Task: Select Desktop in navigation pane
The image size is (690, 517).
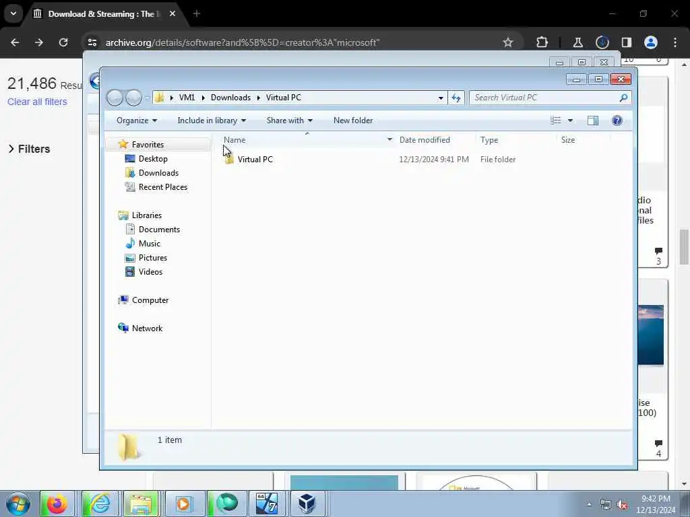Action: (153, 159)
